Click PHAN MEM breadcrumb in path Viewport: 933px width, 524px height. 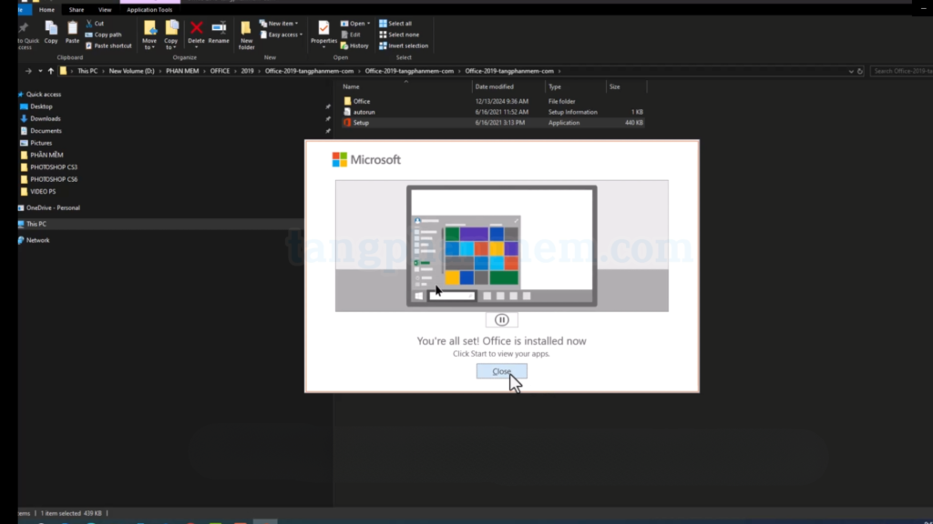pyautogui.click(x=182, y=71)
